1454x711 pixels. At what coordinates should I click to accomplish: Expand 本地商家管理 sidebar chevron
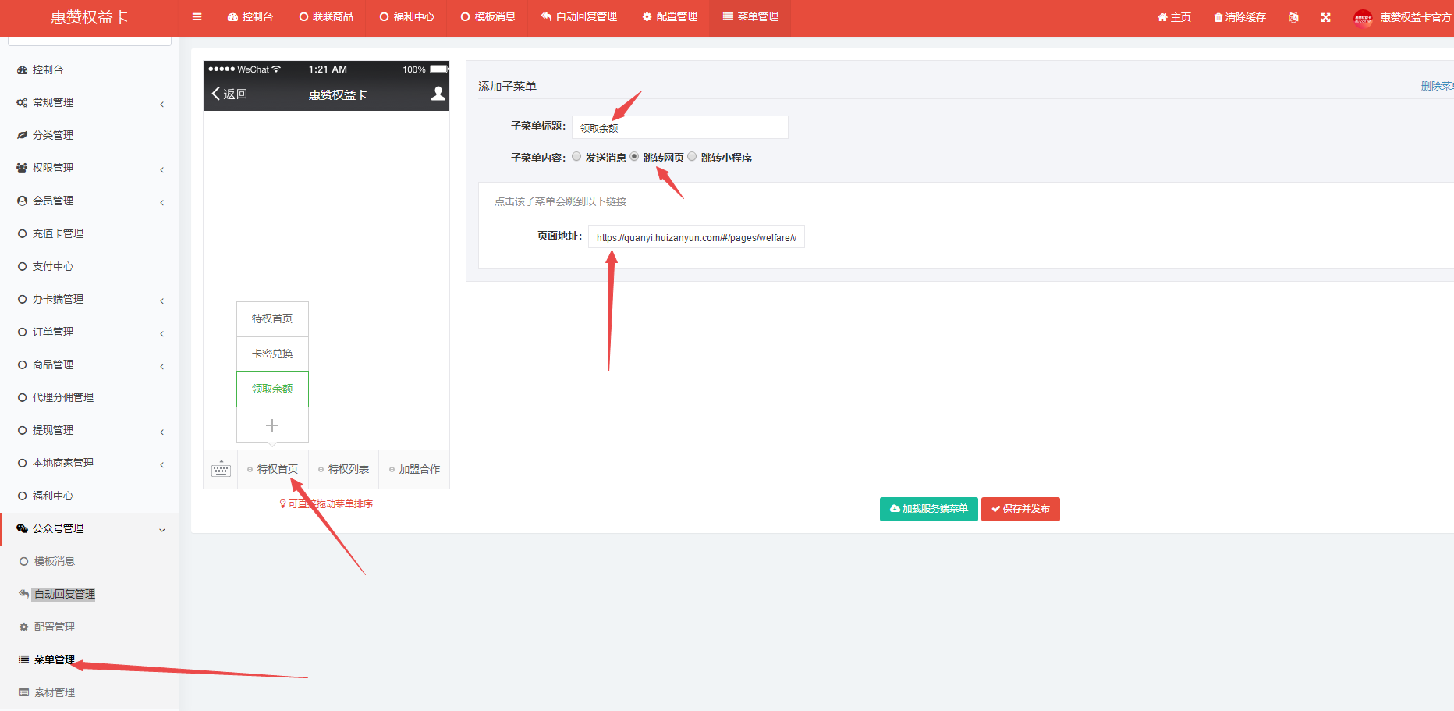coord(161,464)
